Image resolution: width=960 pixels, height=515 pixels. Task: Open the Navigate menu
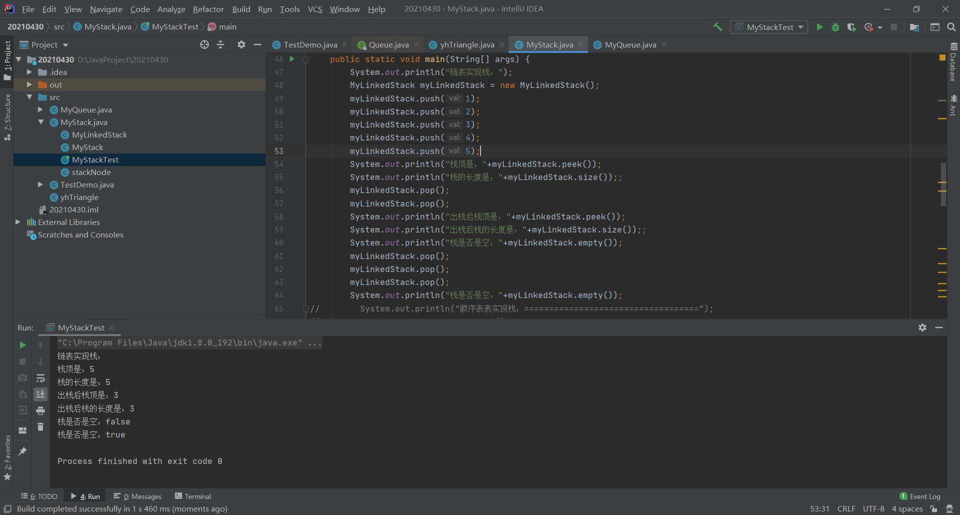pos(106,9)
